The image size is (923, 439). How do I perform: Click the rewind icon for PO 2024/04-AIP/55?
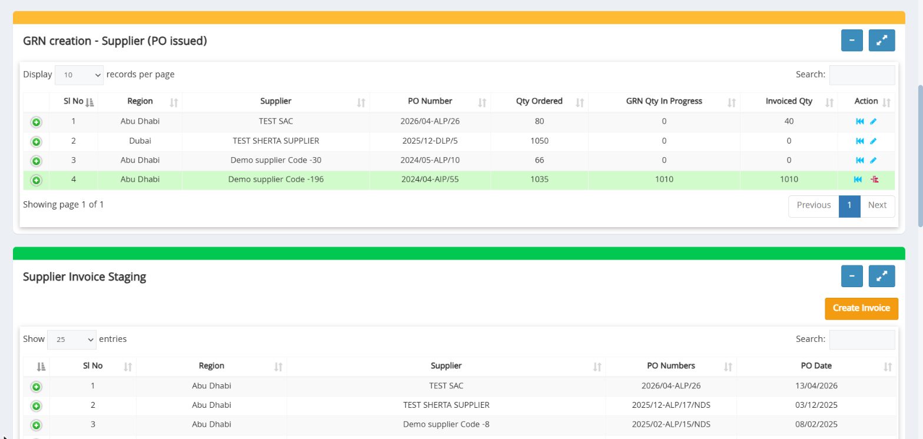point(858,179)
